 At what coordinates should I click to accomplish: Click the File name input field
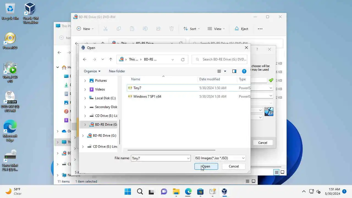(x=159, y=158)
